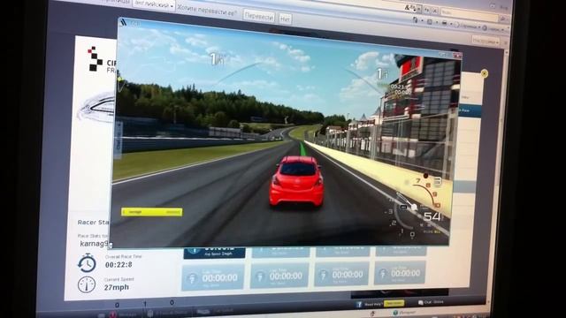This screenshot has width=566, height=318.
Task: Click the 00:22:8 overall race time value
Action: pyautogui.click(x=119, y=265)
